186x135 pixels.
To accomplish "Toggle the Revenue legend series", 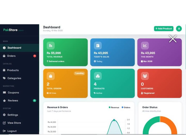I will tap(114, 107).
